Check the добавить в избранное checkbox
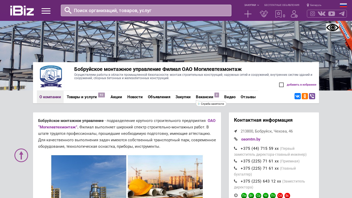 tap(281, 85)
